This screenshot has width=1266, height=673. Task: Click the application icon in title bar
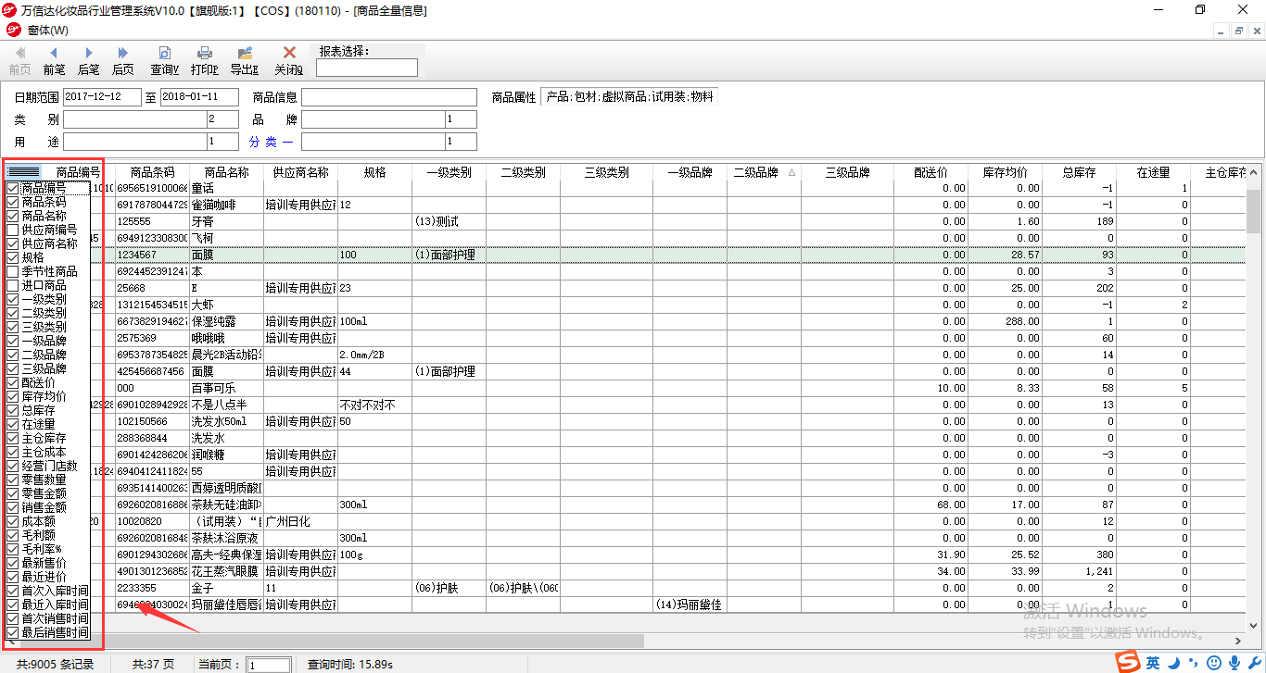(9, 9)
